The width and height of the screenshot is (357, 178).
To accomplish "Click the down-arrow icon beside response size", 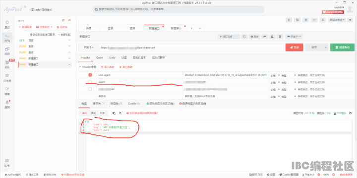I will pos(350,113).
